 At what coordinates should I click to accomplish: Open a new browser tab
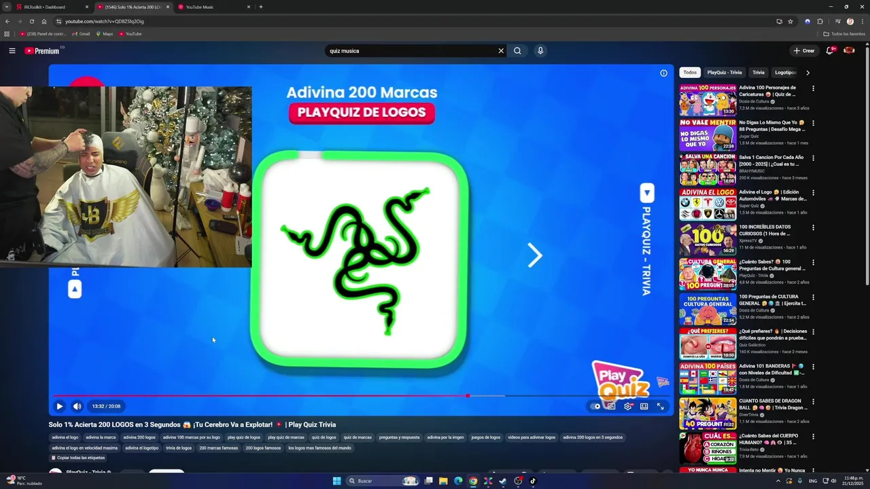(261, 7)
